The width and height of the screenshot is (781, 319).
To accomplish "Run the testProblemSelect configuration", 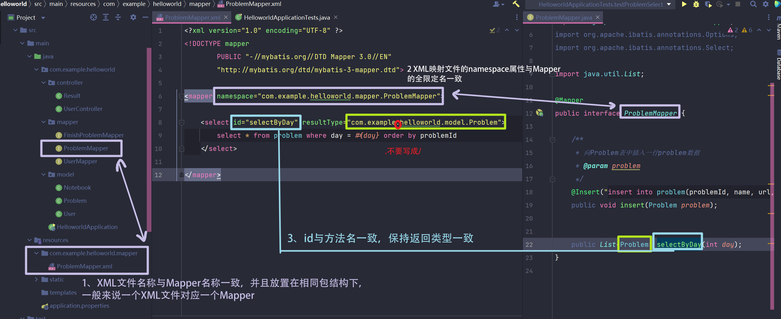I will coord(684,4).
